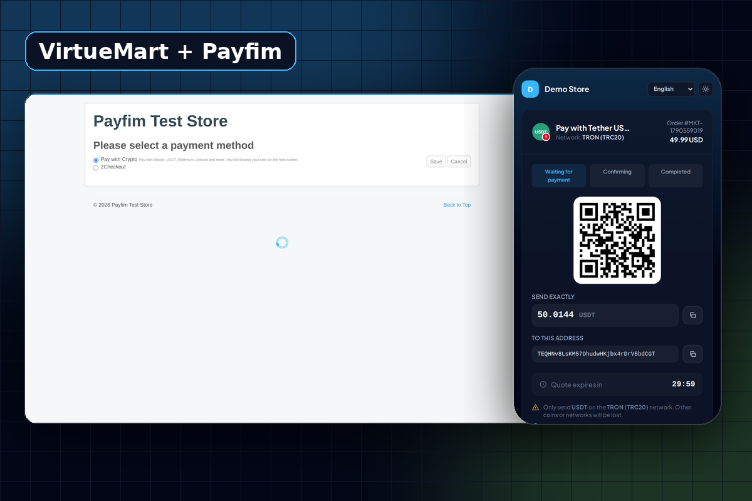Copy the TRON wallet address
Viewport: 752px width, 501px height.
(692, 354)
